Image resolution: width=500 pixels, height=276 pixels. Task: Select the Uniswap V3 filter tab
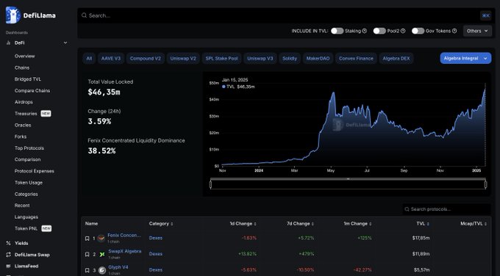260,59
